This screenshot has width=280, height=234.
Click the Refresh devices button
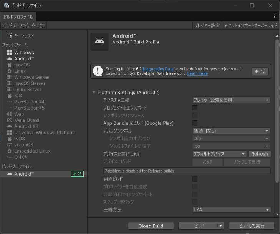[260, 154]
